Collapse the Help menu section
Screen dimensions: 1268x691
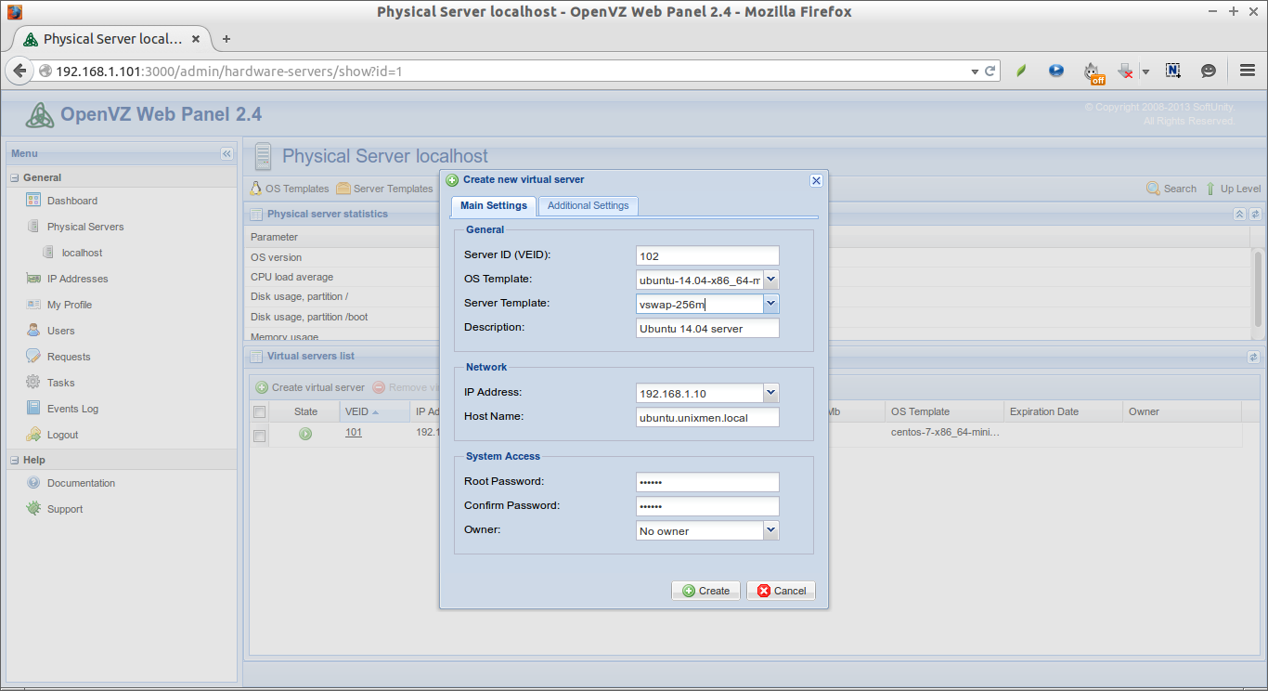[15, 460]
